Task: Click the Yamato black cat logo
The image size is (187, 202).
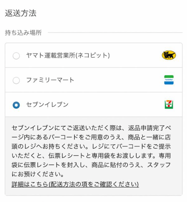Action: point(169,55)
